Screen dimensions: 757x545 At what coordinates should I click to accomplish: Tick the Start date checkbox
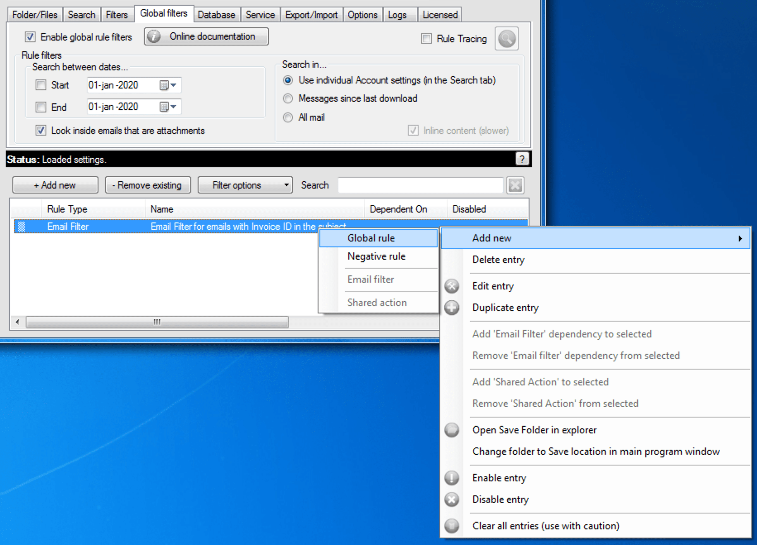coord(41,85)
